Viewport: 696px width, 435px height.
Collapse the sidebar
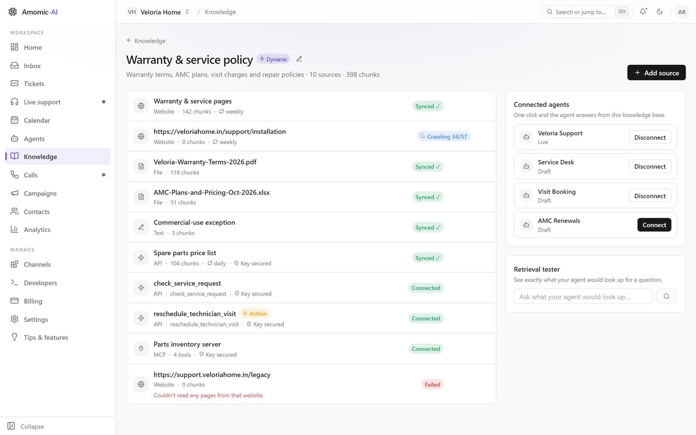click(26, 426)
